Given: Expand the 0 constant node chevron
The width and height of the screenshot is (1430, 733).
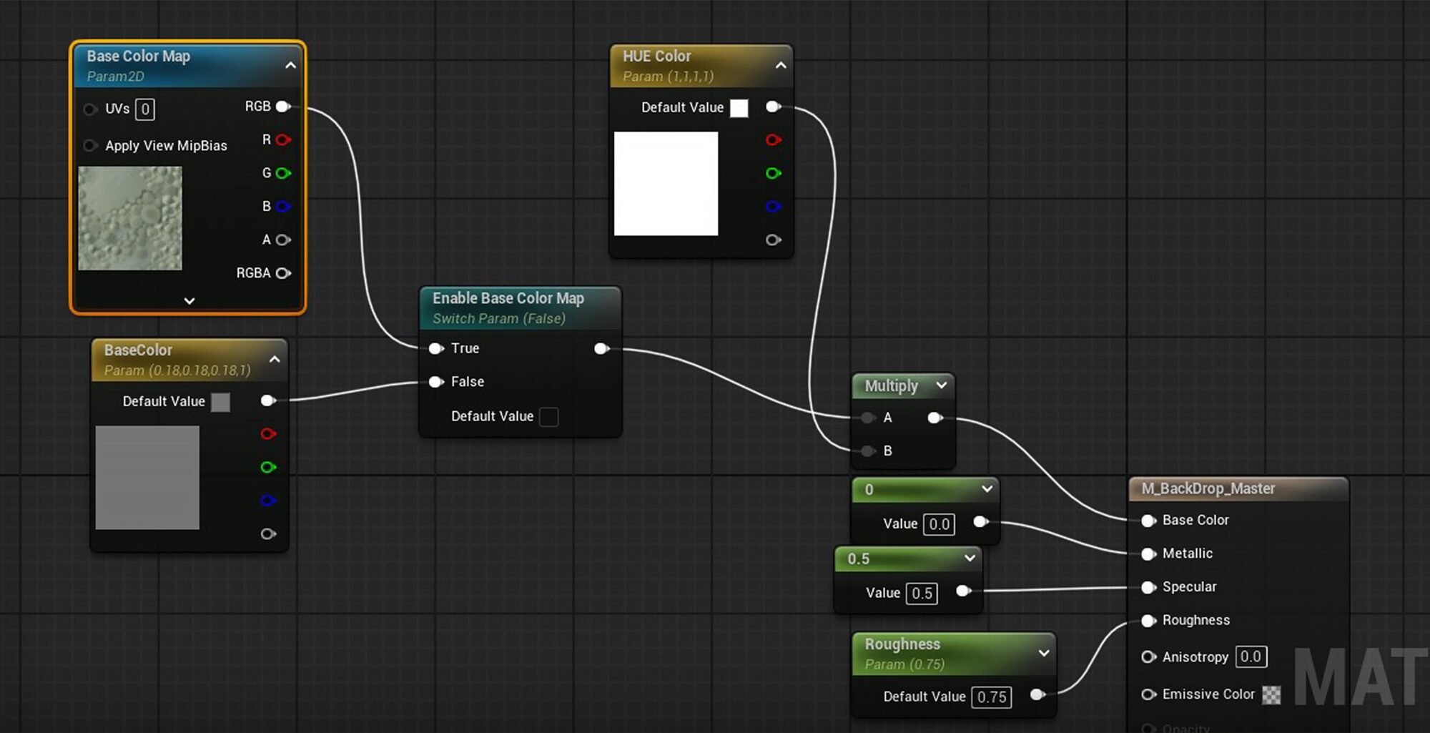Looking at the screenshot, I should click(987, 489).
